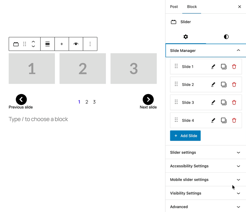
Task: Go to the next slide arrow button
Action: pyautogui.click(x=148, y=99)
